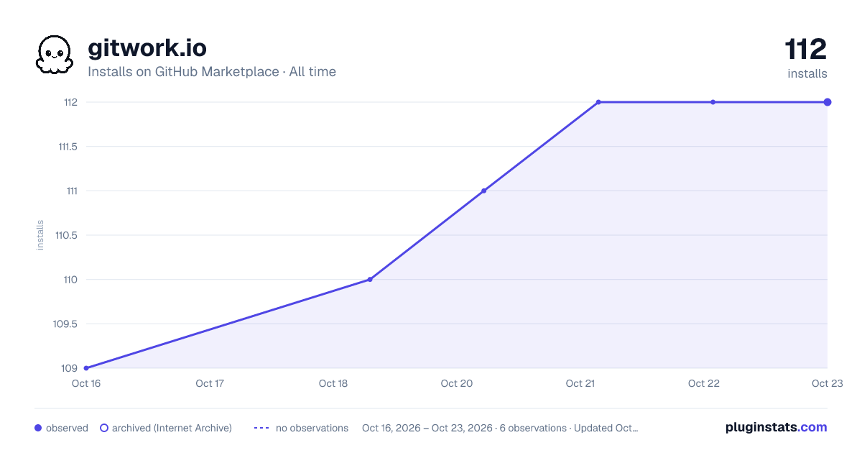
Task: Open the pluginstats.com link
Action: point(777,427)
